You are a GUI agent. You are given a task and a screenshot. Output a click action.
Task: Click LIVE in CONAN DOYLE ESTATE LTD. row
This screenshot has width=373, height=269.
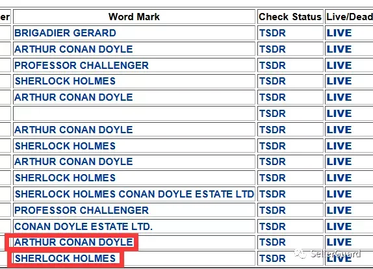click(x=339, y=227)
